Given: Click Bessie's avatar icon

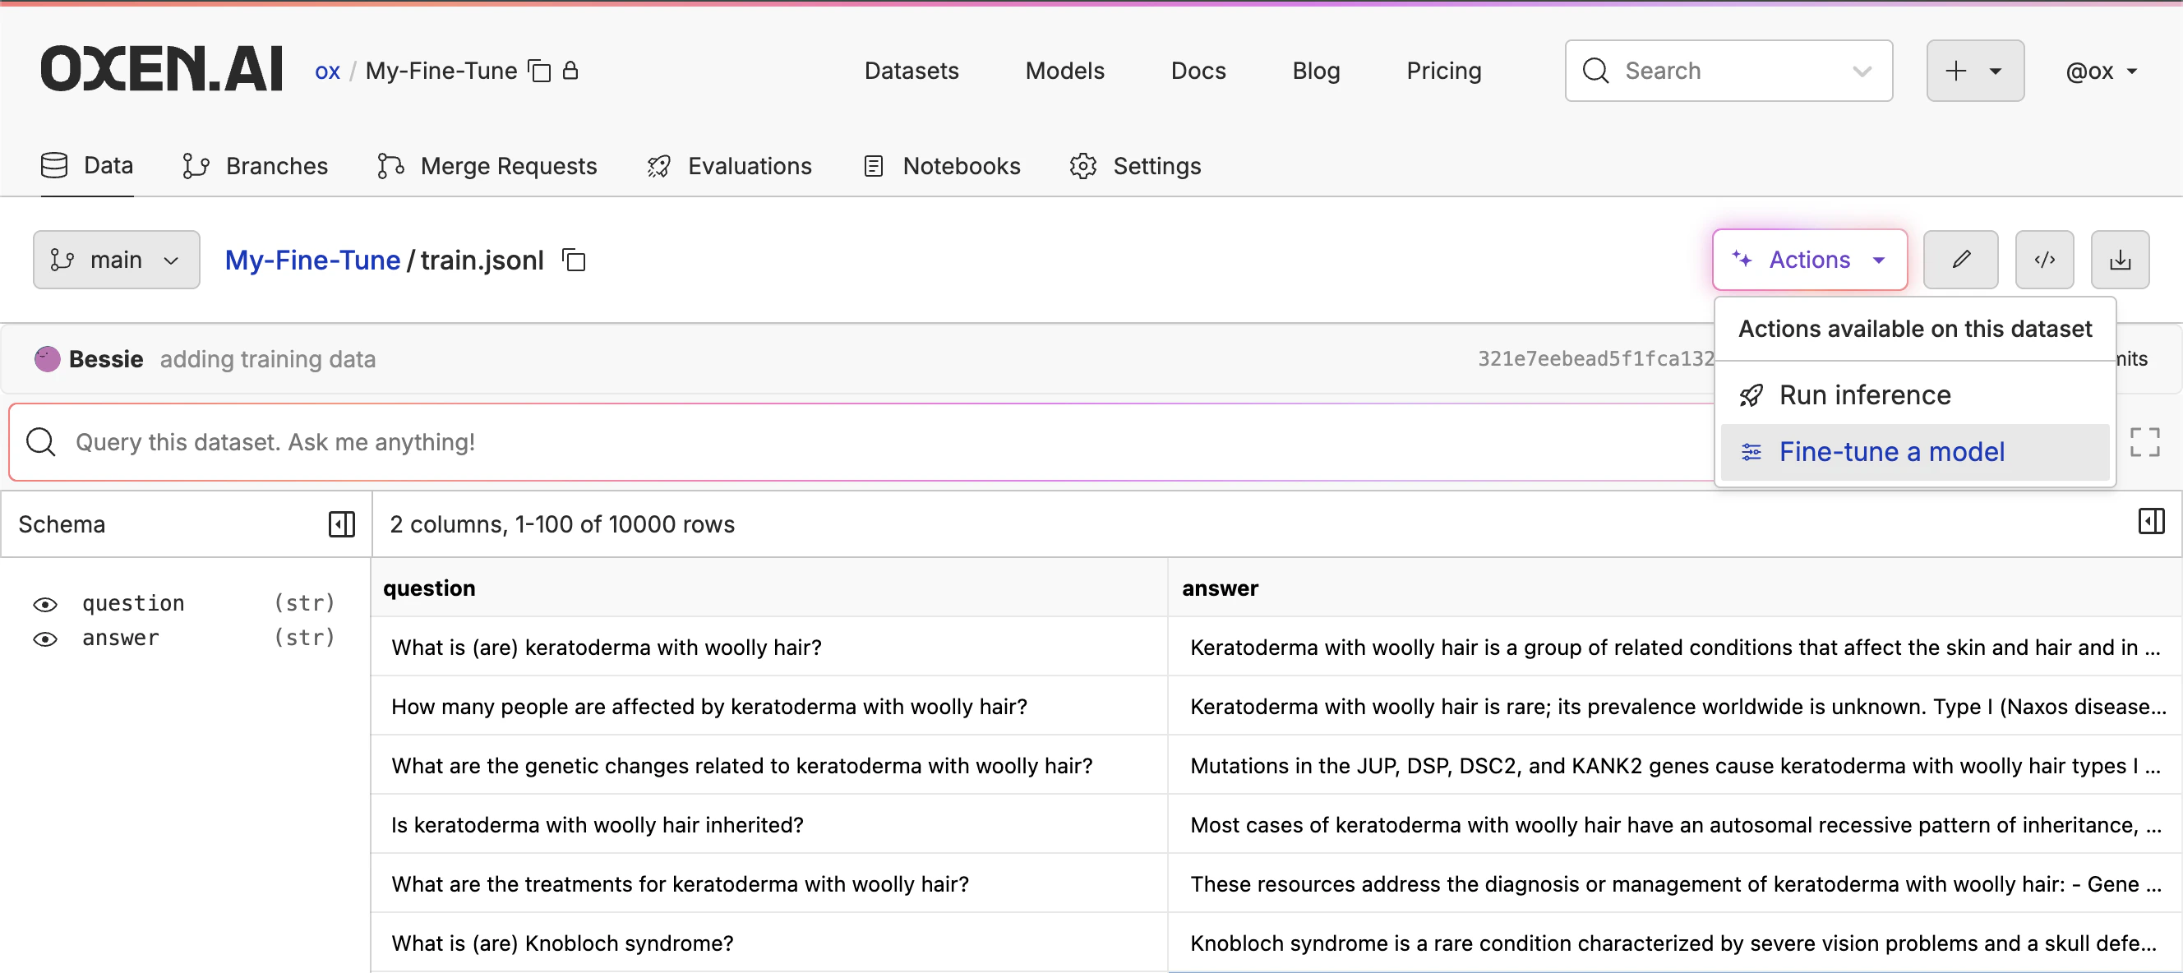Looking at the screenshot, I should pyautogui.click(x=47, y=358).
